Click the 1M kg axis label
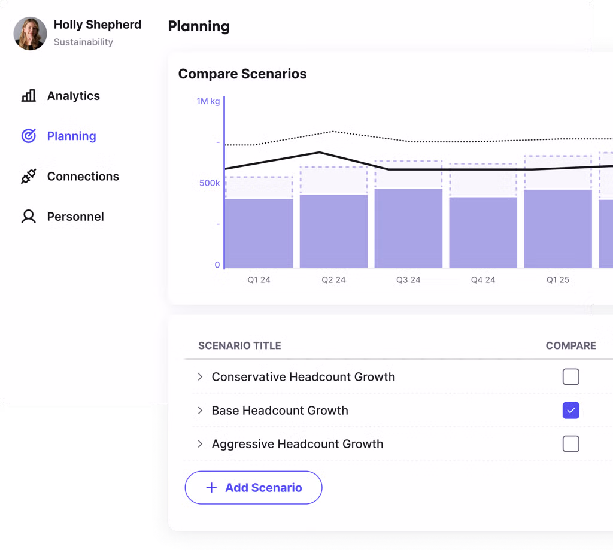Screen dimensions: 613x553 [x=208, y=101]
